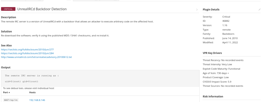This screenshot has width=264, height=102.
Task: Click the pencil edit icon in Plugin Details
Action: tap(259, 10)
